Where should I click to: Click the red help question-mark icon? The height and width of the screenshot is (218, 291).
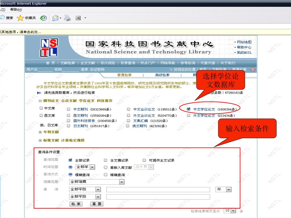click(252, 70)
